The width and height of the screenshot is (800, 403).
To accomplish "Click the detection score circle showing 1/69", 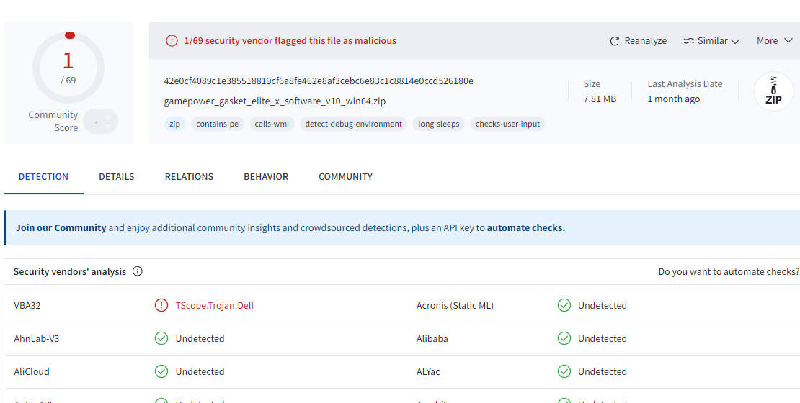I will [x=68, y=68].
